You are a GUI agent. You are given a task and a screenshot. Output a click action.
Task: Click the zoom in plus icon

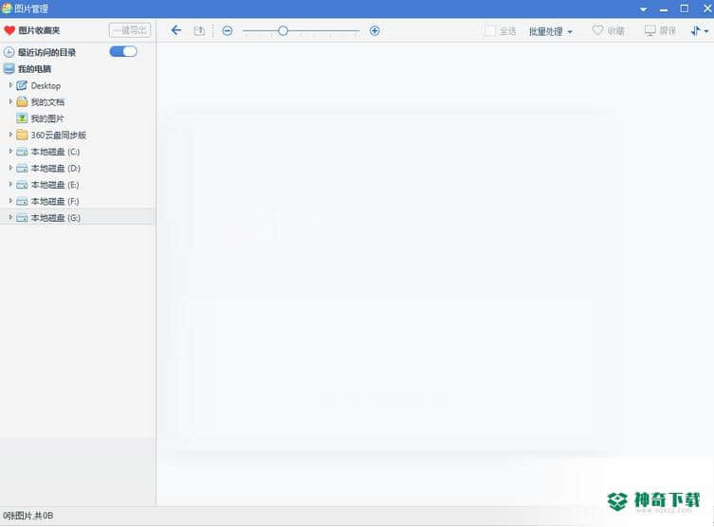375,30
